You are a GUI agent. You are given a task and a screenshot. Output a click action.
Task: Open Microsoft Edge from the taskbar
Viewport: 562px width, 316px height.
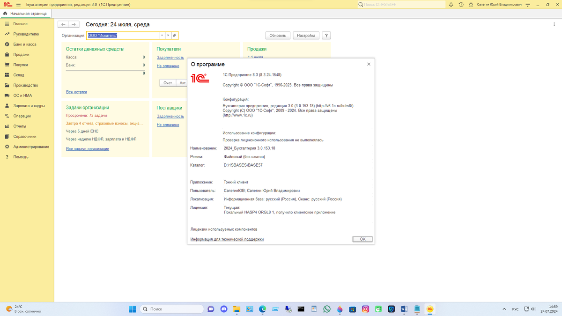click(262, 309)
